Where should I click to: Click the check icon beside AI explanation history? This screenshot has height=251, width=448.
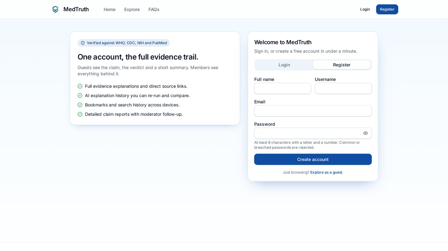coord(80,96)
